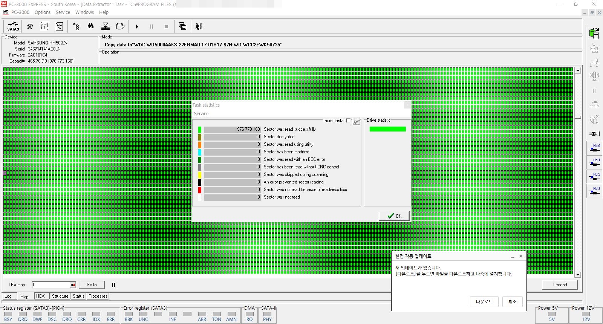Click the relay switch icon in the side panel
Viewport: 603px width, 324px height.
pyautogui.click(x=594, y=63)
